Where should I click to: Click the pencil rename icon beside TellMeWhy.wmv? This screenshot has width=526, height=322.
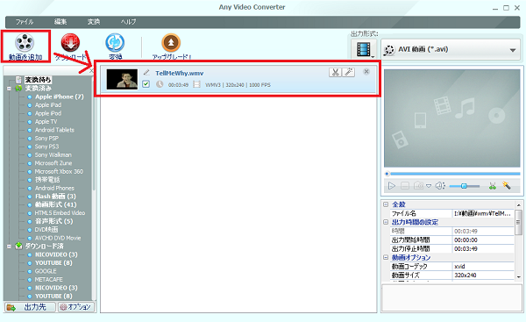(x=146, y=72)
